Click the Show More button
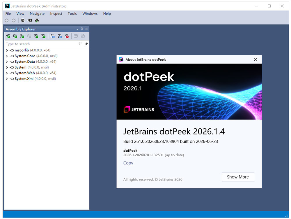The height and width of the screenshot is (219, 291). tap(238, 177)
